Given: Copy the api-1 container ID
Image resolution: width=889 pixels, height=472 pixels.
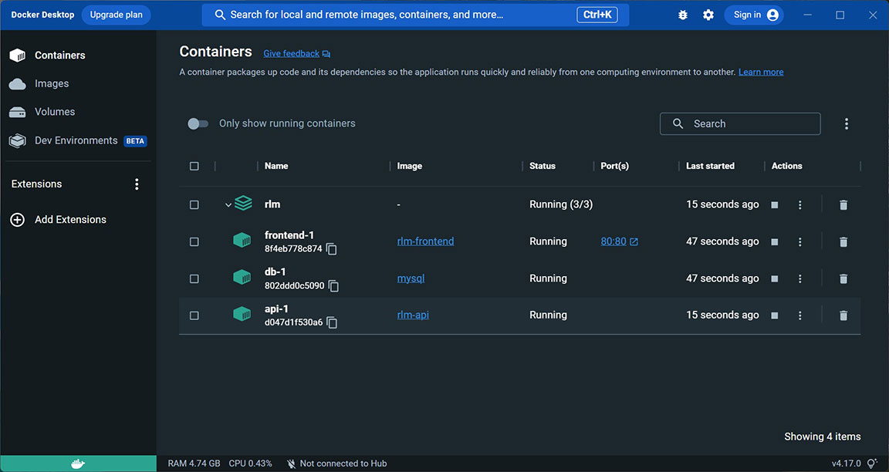Looking at the screenshot, I should point(332,323).
